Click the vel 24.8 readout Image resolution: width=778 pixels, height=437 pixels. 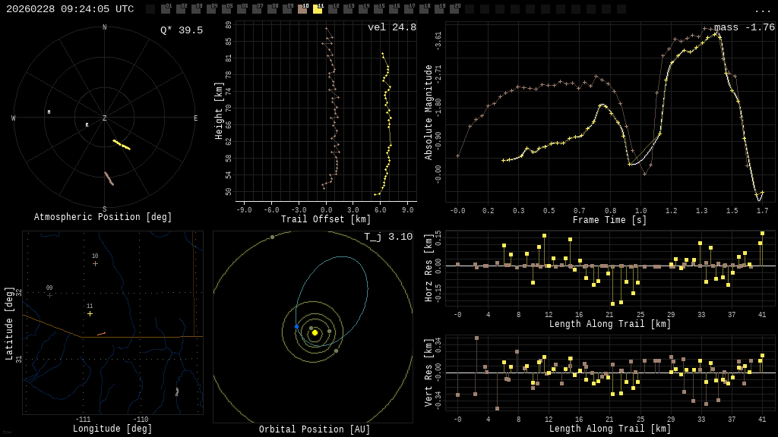point(391,28)
